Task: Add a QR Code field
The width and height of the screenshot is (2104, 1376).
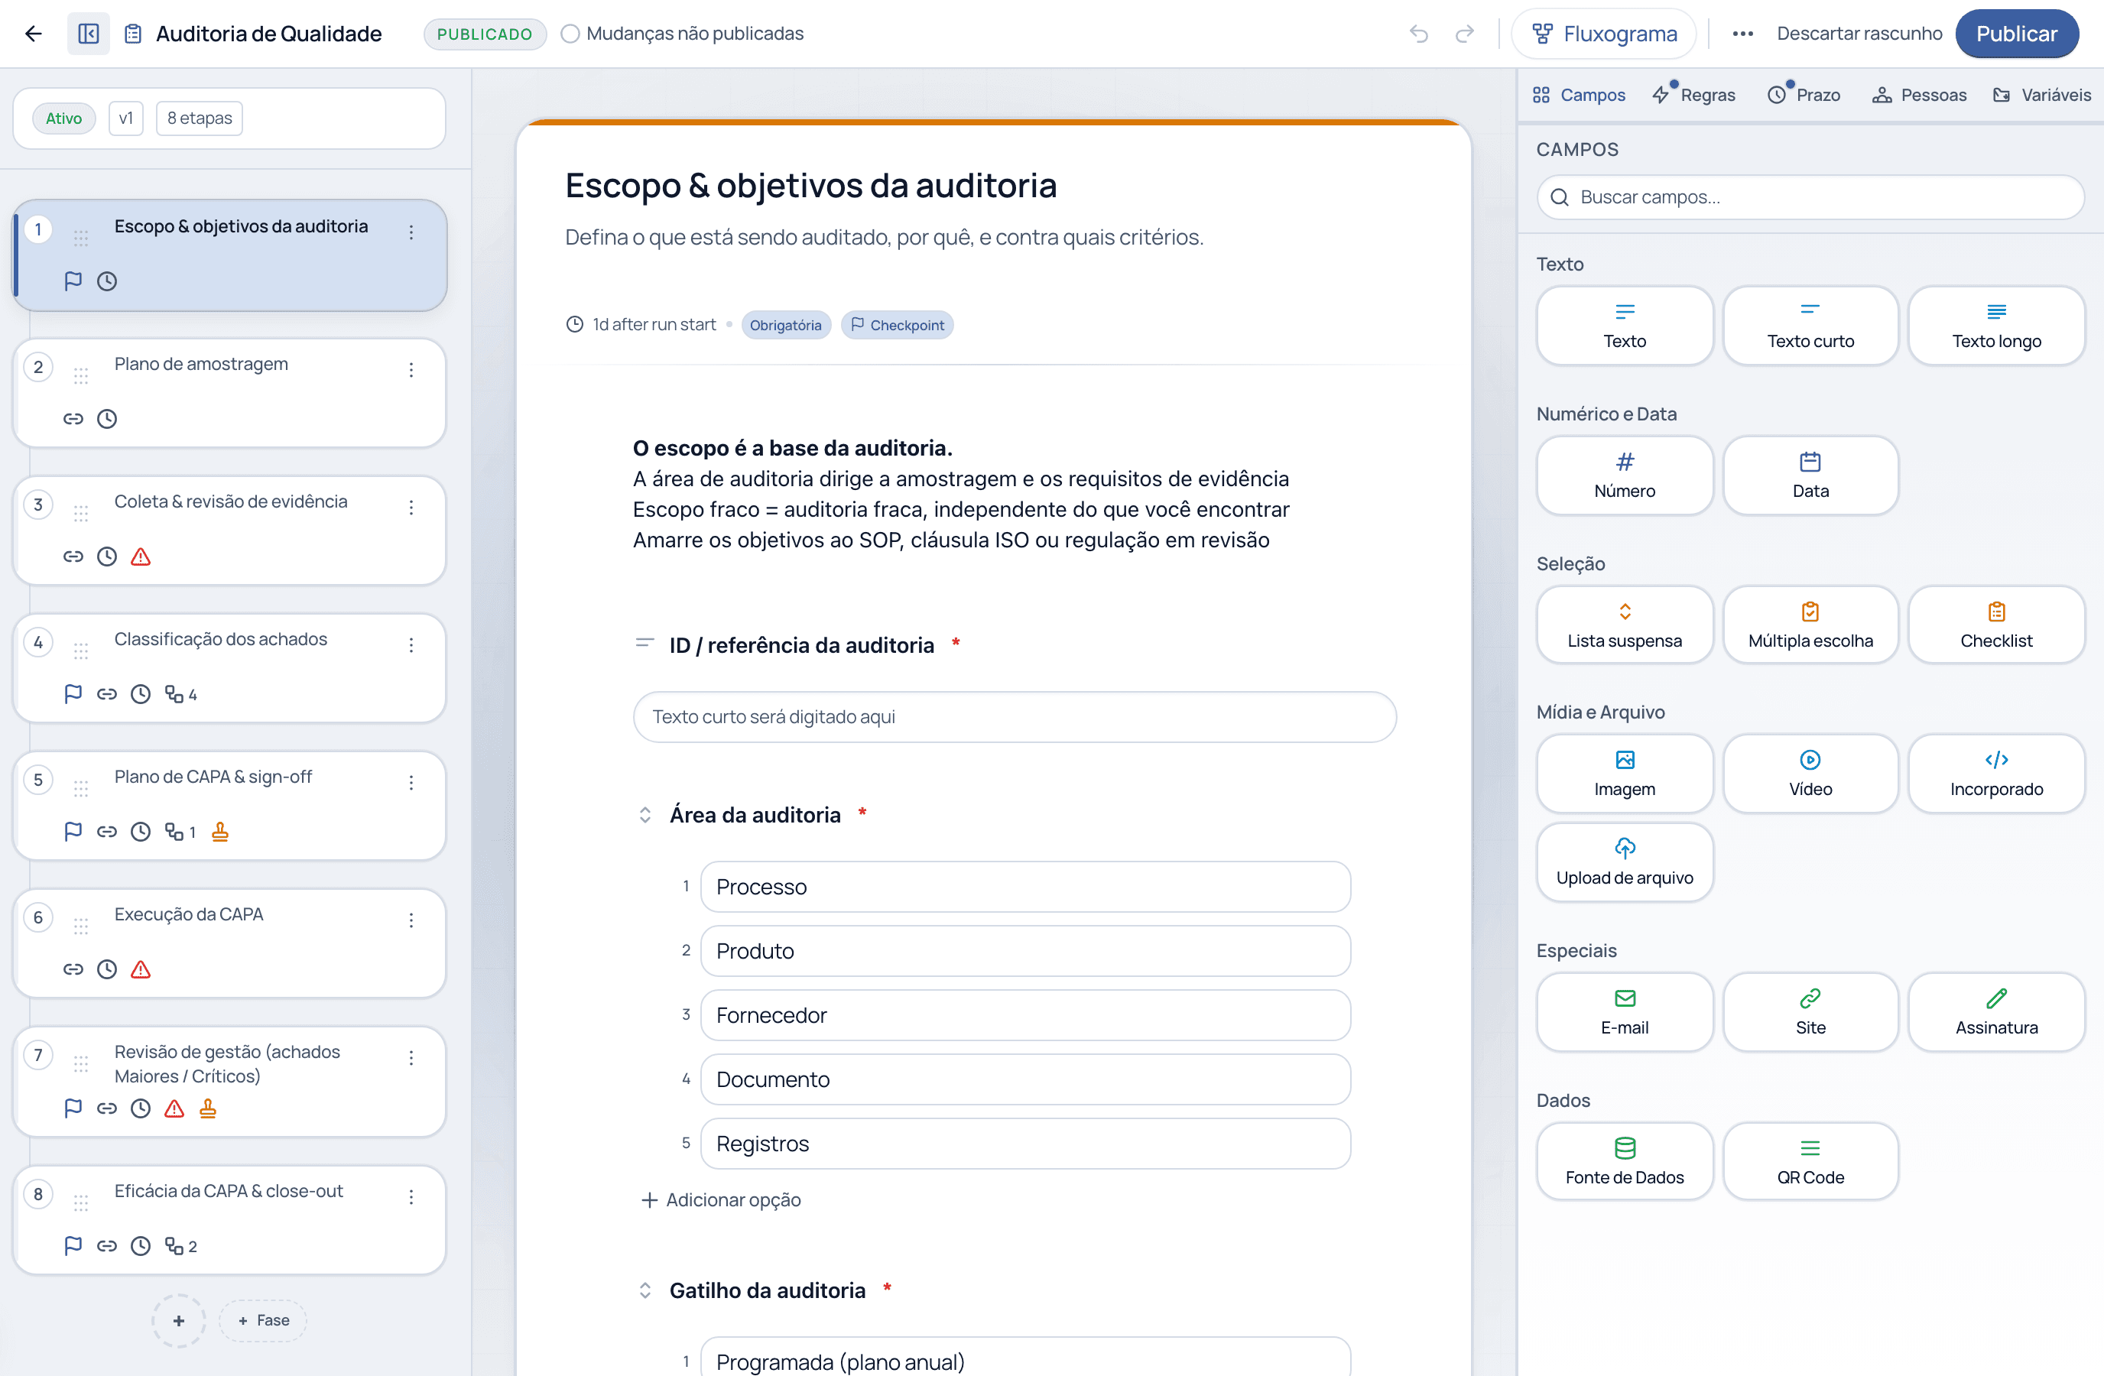Action: coord(1810,1161)
